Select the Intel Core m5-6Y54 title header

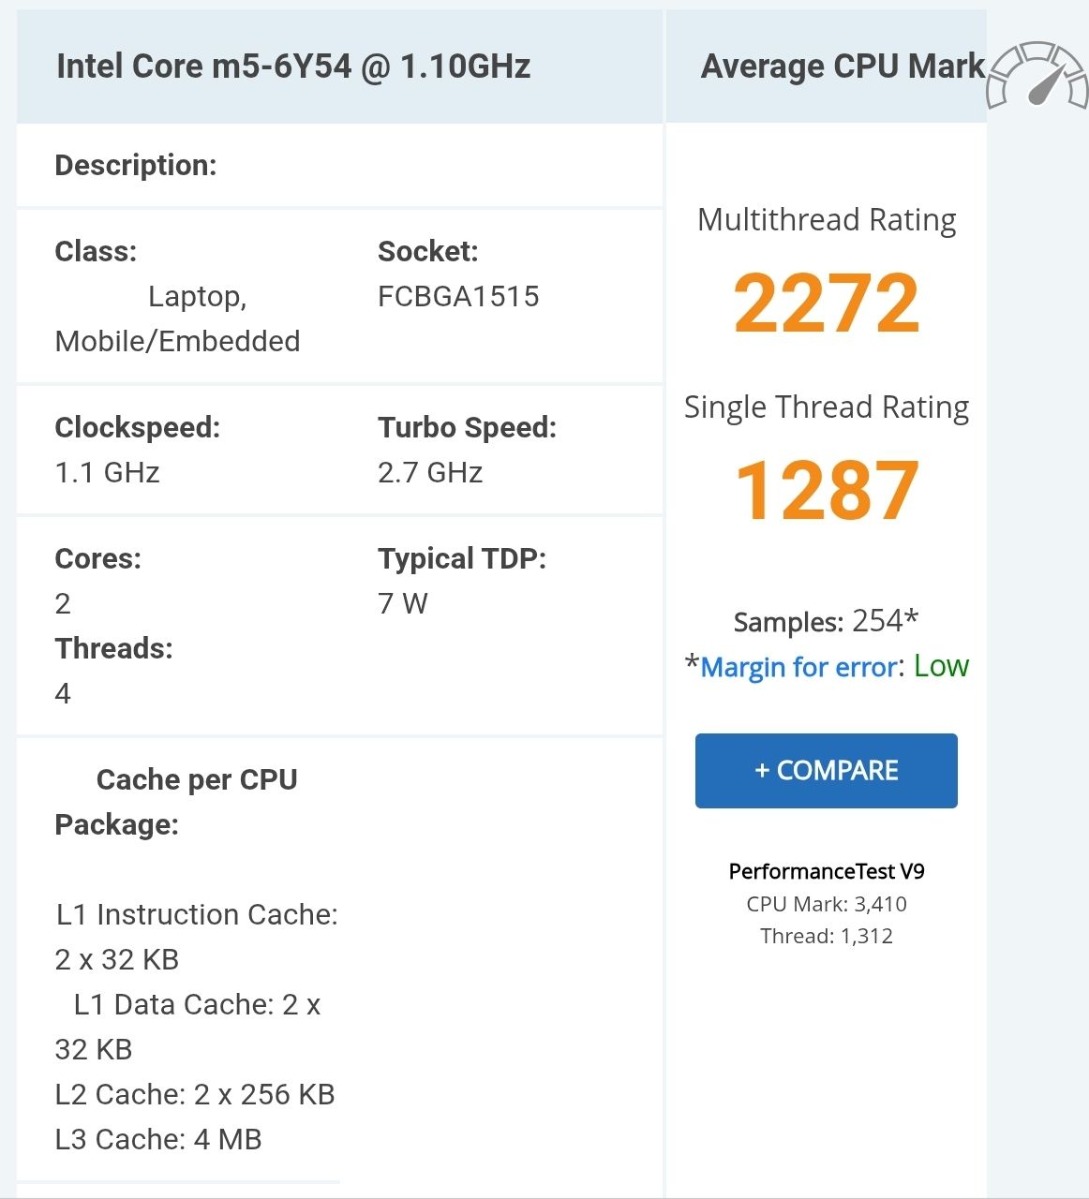coord(292,66)
